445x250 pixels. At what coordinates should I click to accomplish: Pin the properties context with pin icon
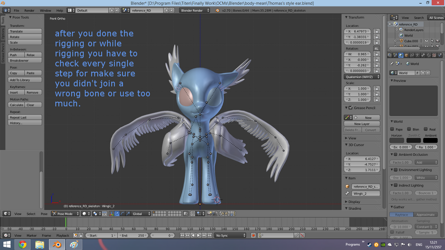coord(392,64)
